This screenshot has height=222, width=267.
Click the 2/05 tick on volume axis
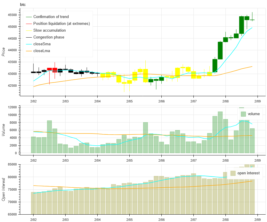pyautogui.click(x=129, y=160)
